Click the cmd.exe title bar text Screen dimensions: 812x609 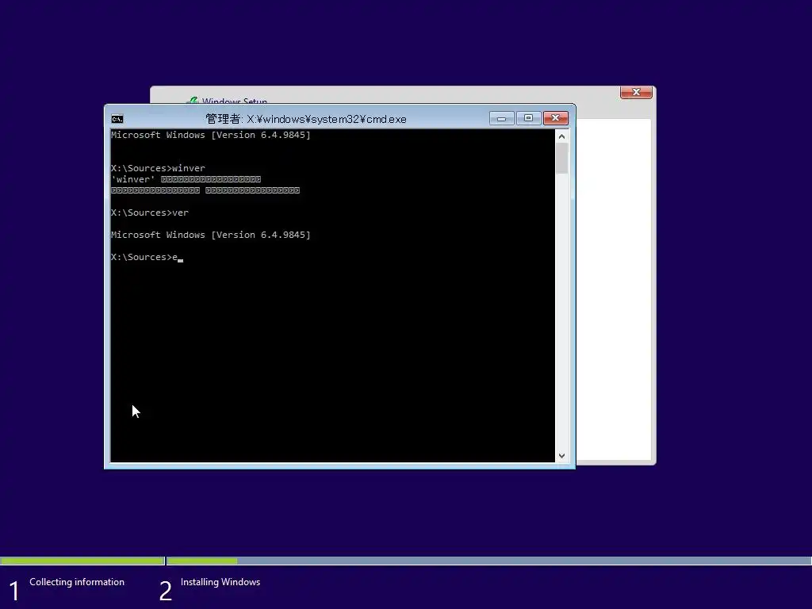point(305,119)
